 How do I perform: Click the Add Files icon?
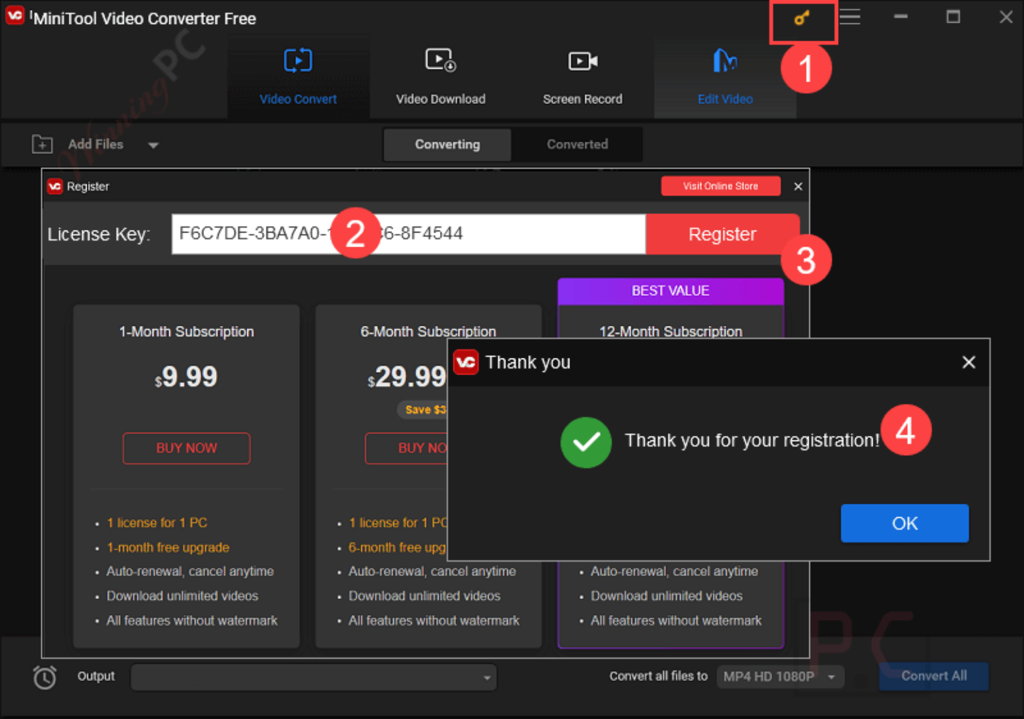(41, 144)
